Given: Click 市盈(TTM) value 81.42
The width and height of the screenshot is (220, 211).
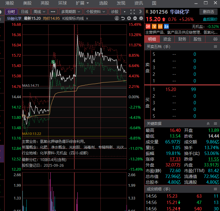Looking at the screenshot, I should click(213, 171).
